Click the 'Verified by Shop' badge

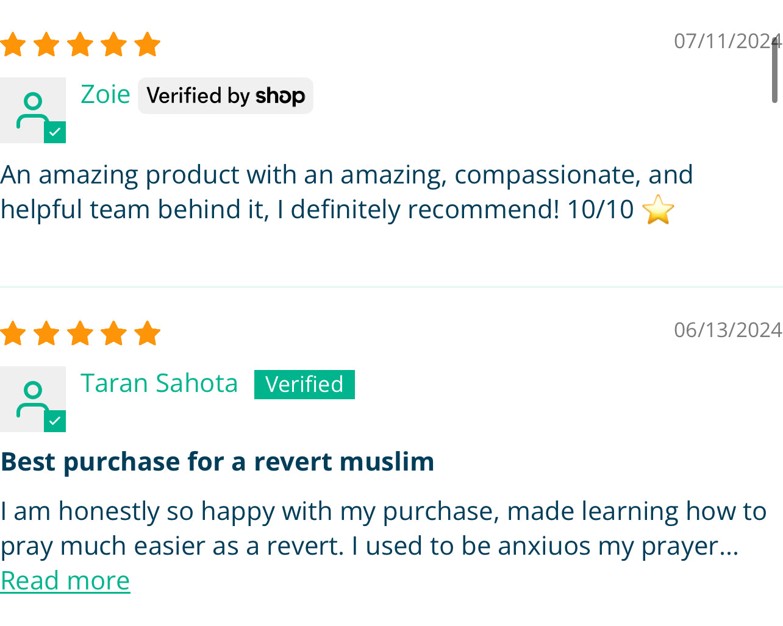coord(225,96)
